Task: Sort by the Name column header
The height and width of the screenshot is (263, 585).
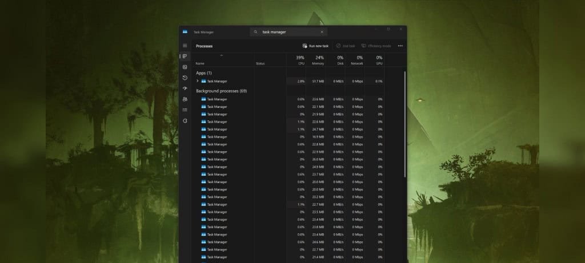Action: (200, 64)
